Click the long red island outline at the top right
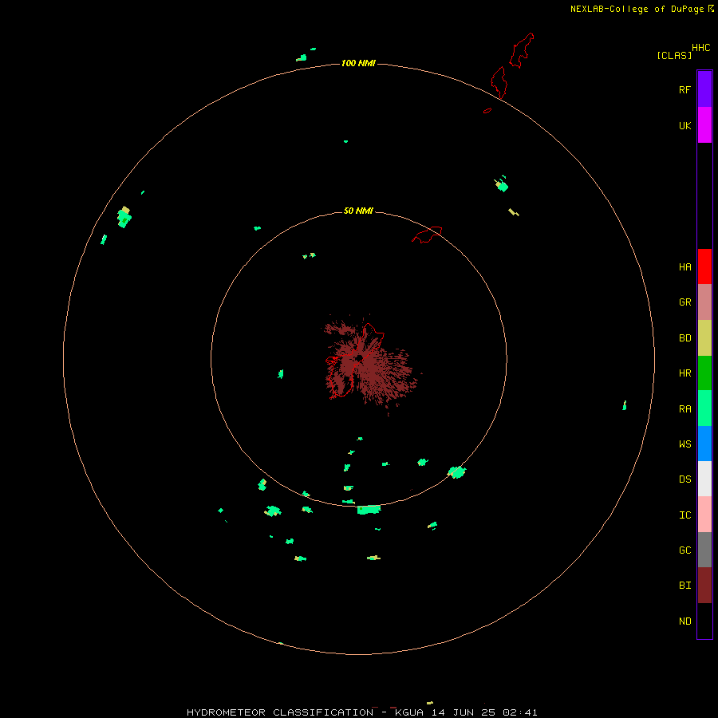The image size is (718, 718). click(x=522, y=50)
